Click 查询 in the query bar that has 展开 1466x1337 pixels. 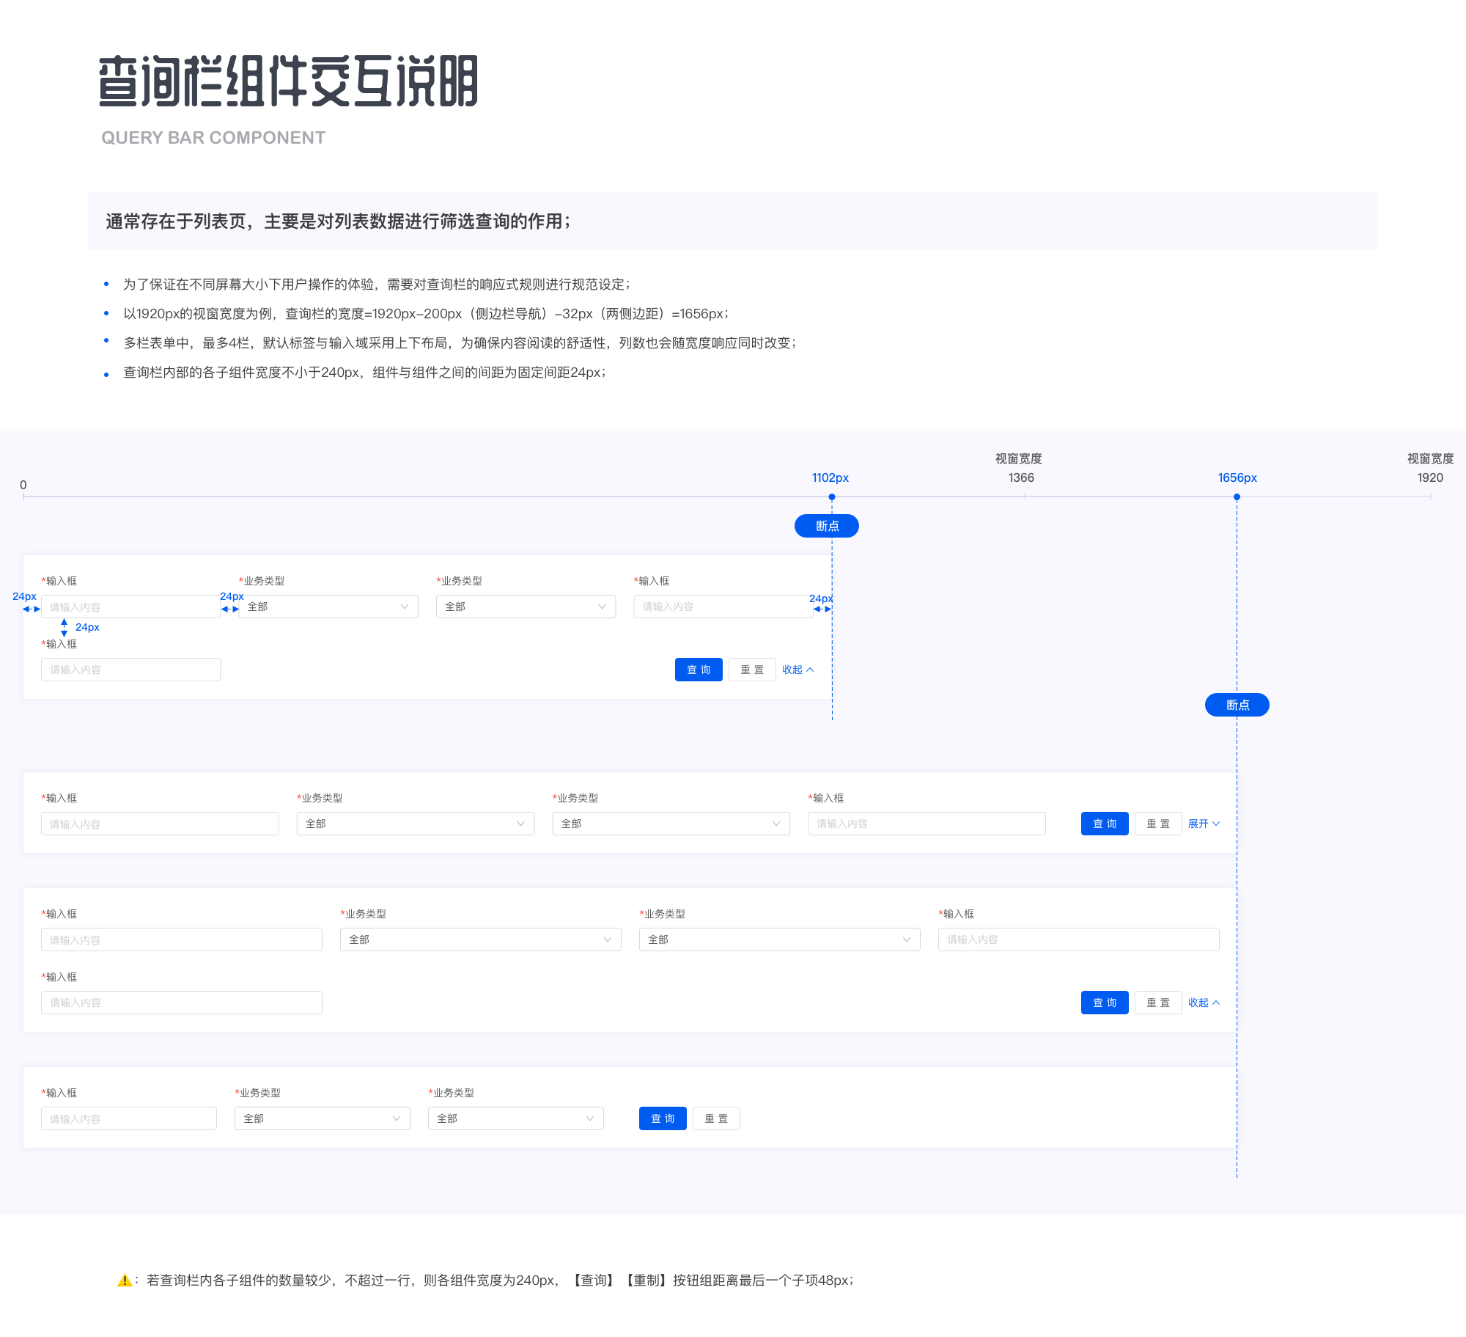[x=1105, y=824]
